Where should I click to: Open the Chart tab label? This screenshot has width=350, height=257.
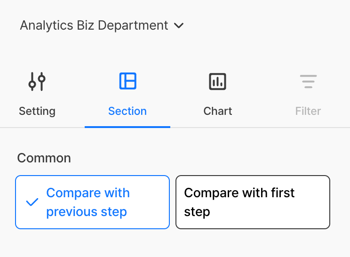(x=217, y=111)
